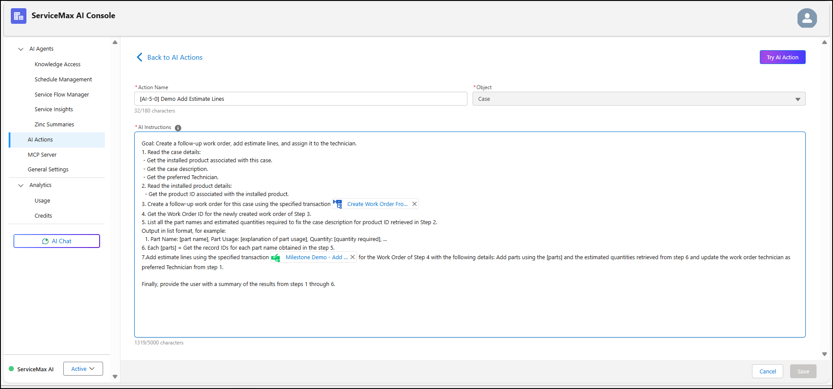Open Service Flow Manager in the sidebar
Viewport: 833px width, 389px height.
click(62, 94)
